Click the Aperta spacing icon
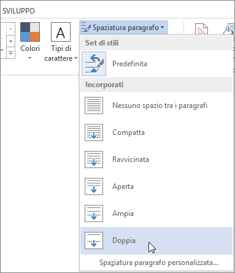The image size is (235, 273). [94, 186]
